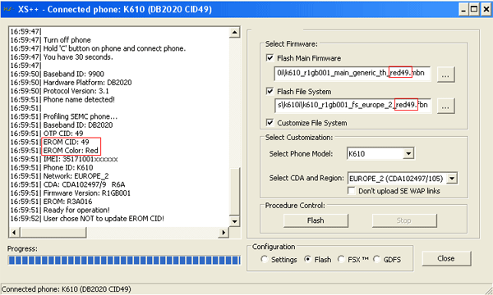Maximize the XS++ window
This screenshot has height=295, width=493.
(x=474, y=9)
